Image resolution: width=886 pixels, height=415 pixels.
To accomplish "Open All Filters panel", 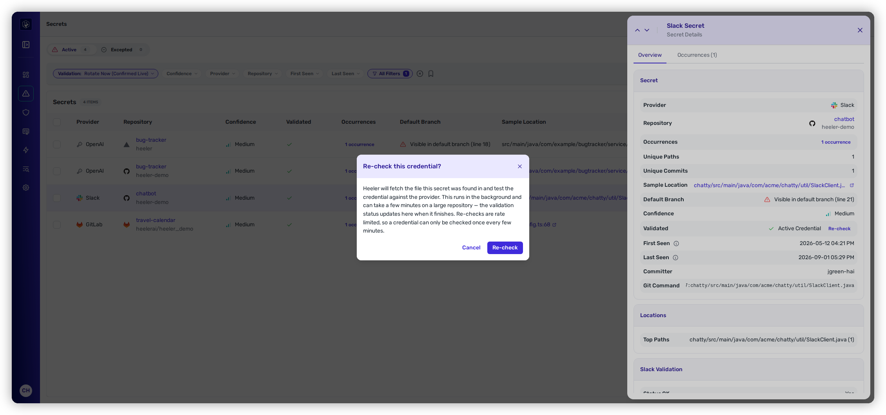I will point(390,74).
